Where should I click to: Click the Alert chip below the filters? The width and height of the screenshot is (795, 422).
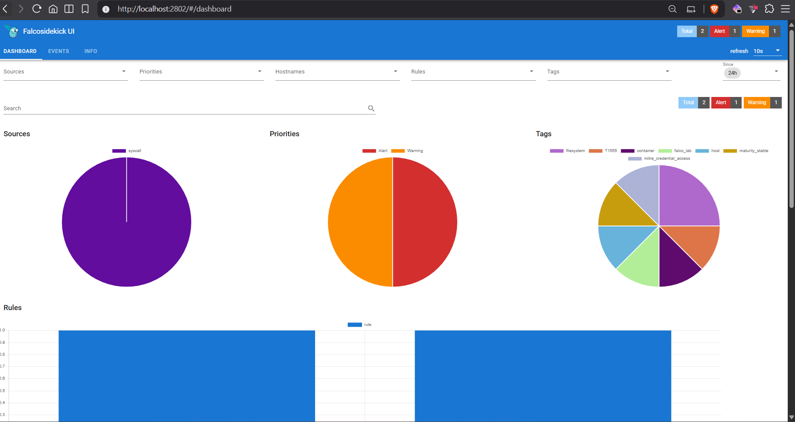coord(726,103)
